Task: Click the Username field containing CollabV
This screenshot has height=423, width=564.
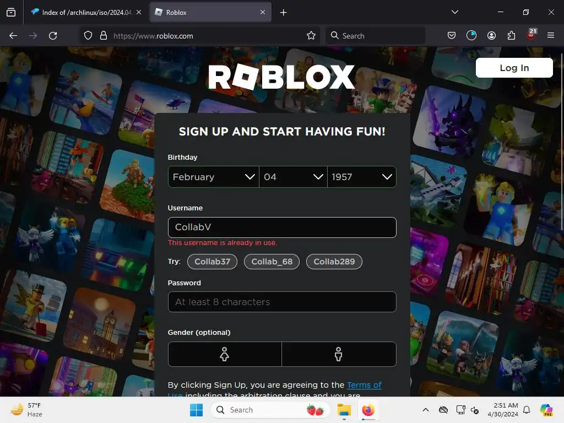Action: pos(282,227)
